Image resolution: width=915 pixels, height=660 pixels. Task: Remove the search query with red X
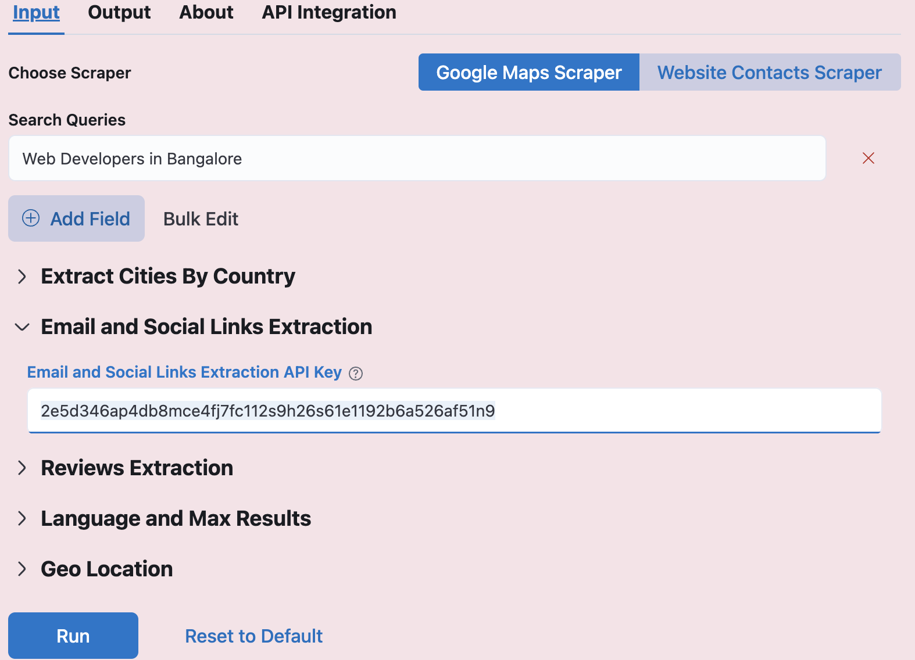(x=868, y=158)
